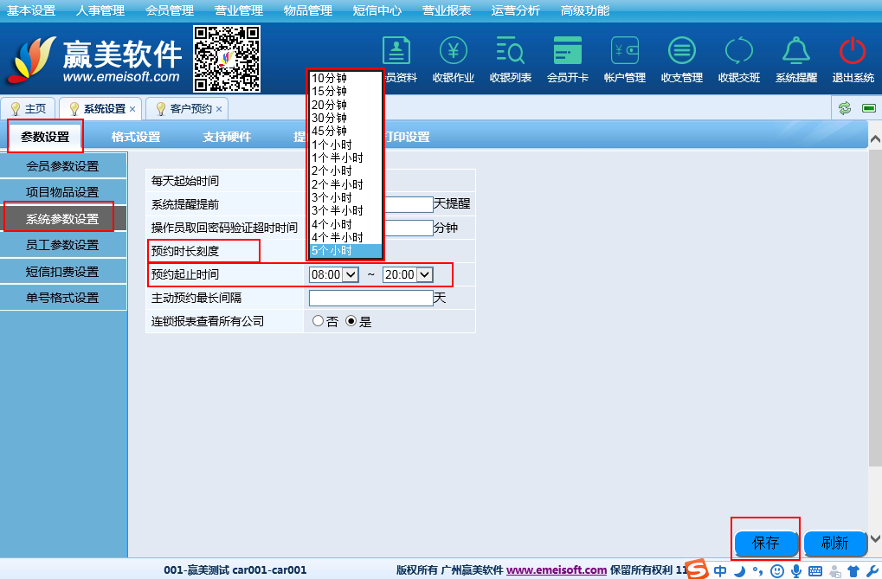Switch to the 客户预约 tab
This screenshot has width=882, height=579.
tap(190, 109)
